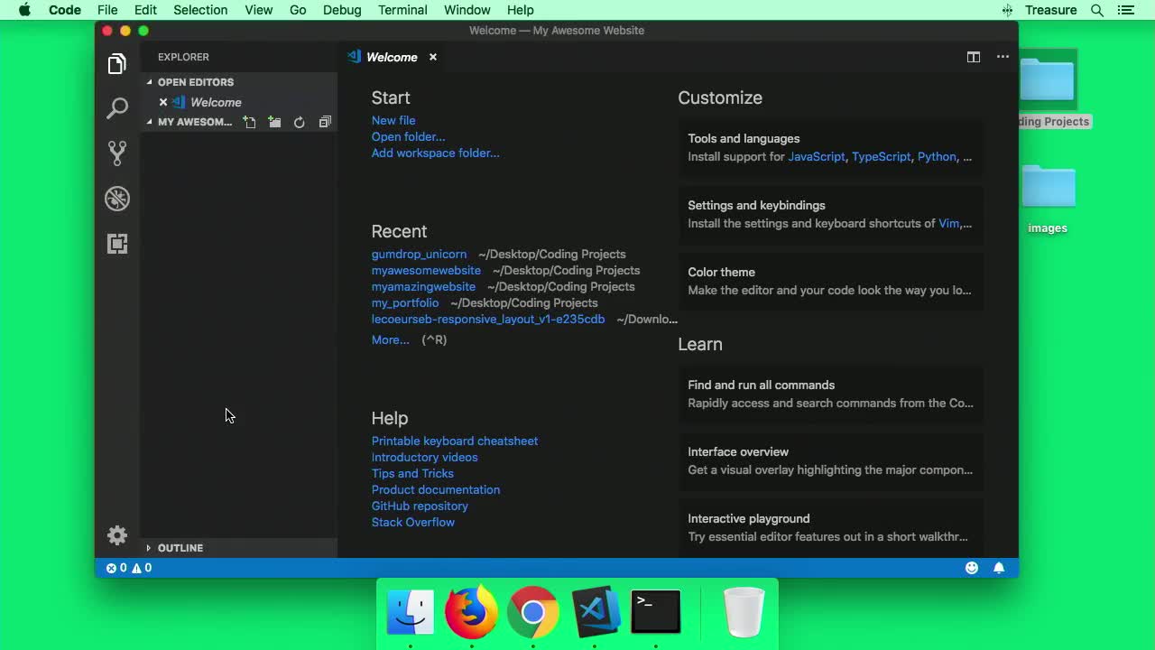This screenshot has width=1155, height=650.
Task: Expand the OUTLINE section
Action: point(148,547)
